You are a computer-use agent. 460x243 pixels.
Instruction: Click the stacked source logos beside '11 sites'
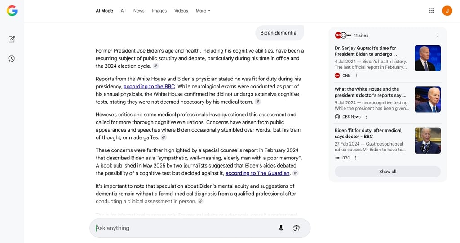click(x=343, y=35)
